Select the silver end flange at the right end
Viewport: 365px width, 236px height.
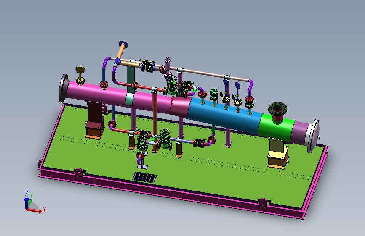[x=313, y=136]
